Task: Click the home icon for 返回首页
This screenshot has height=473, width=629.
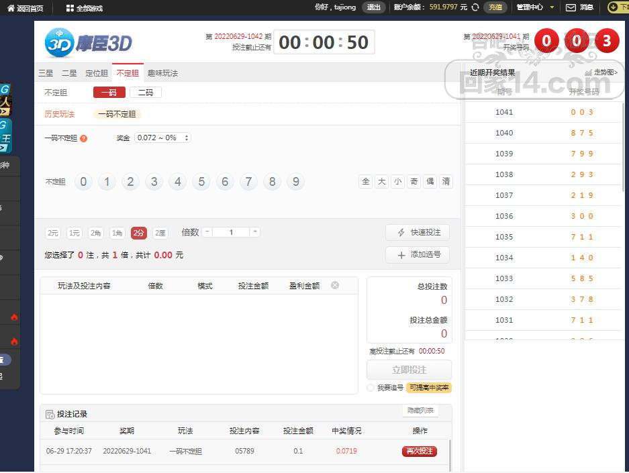Action: click(x=11, y=8)
